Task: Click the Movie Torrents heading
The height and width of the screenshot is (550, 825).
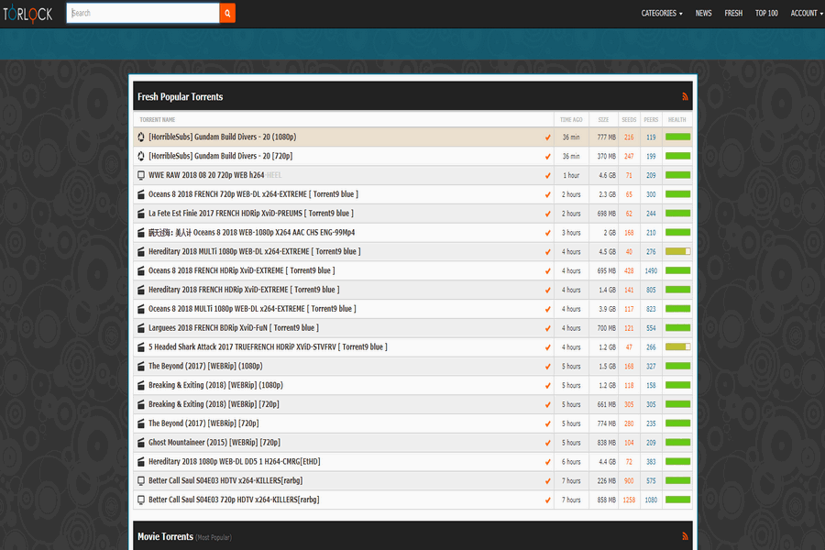Action: [x=165, y=536]
